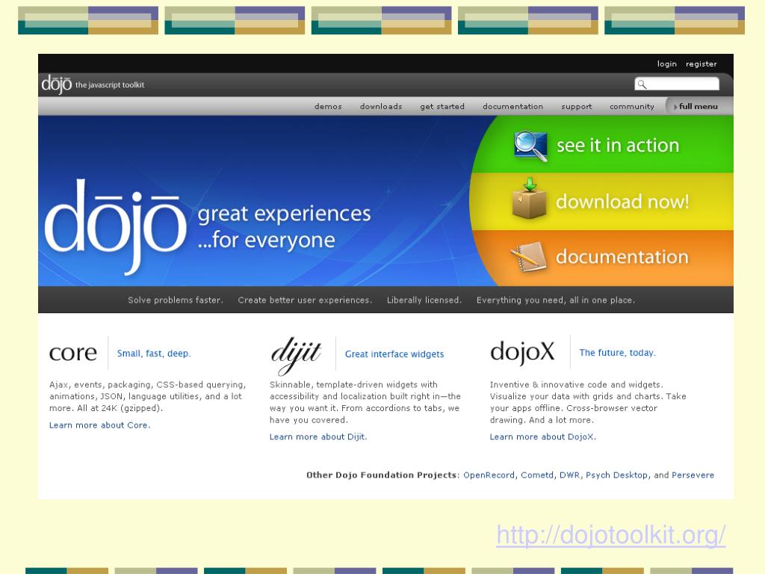Click Liberally licensed. text
Viewport: 765px width, 574px height.
[424, 300]
